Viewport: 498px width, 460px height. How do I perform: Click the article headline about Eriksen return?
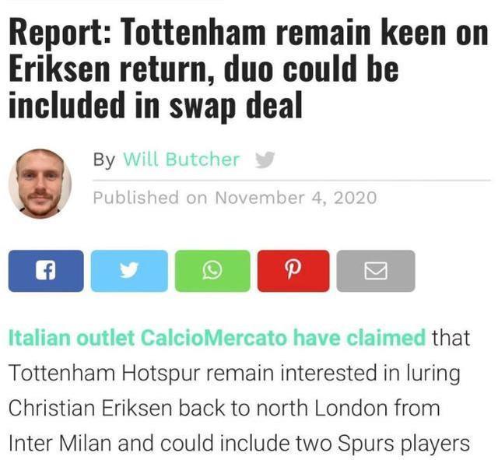click(248, 68)
